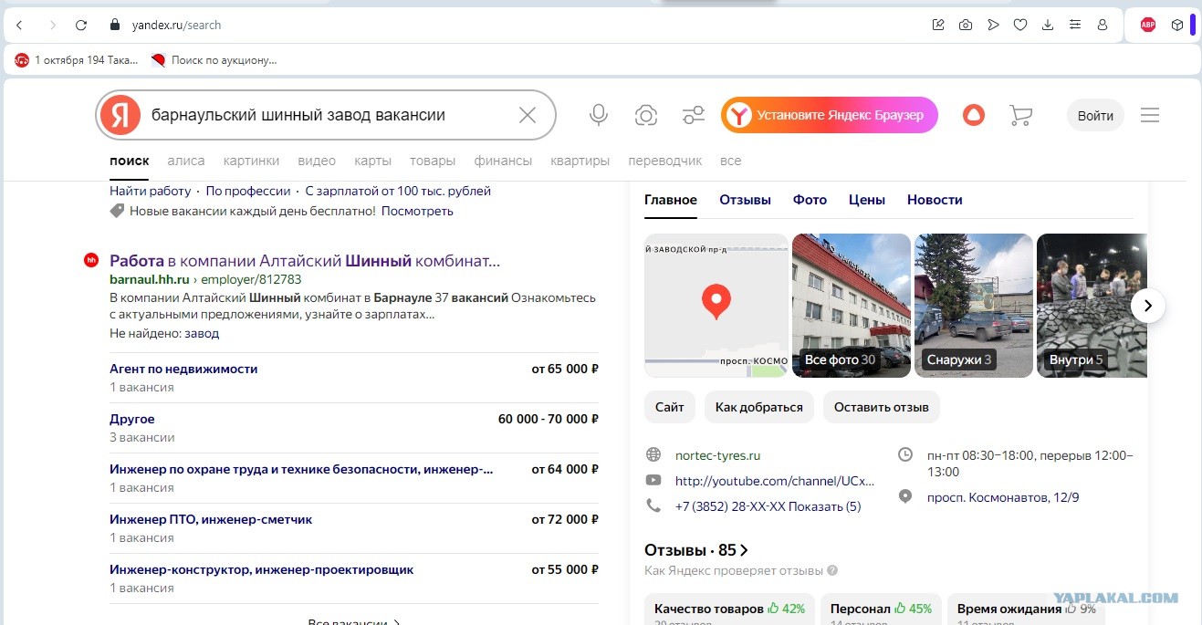Open Инженер ПТО, инженер-сметчик vacancy

pos(211,519)
